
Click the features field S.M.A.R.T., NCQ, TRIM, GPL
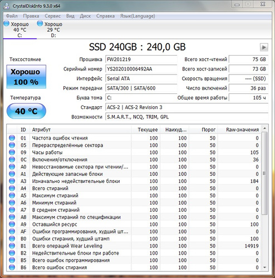coord(187,117)
